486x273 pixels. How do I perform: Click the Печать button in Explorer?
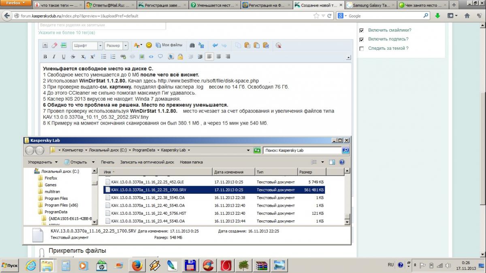tap(108, 162)
